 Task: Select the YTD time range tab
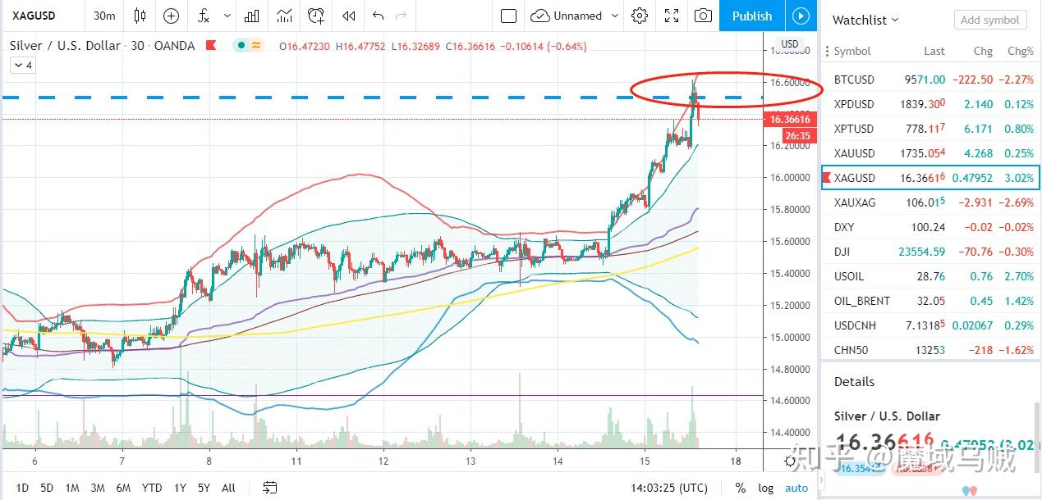pos(152,488)
